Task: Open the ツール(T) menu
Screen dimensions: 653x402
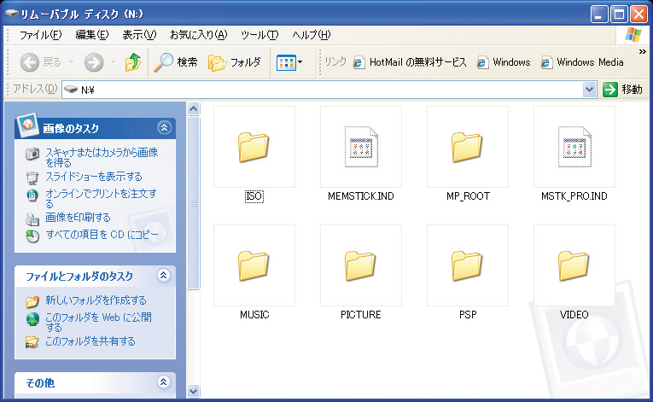Action: click(x=259, y=35)
